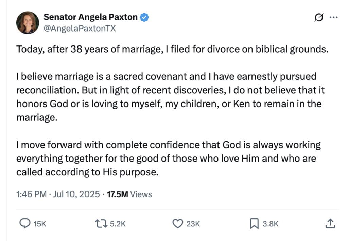Screen dimensions: 348x241
Task: Click the three-dot more options icon
Action: (x=334, y=17)
